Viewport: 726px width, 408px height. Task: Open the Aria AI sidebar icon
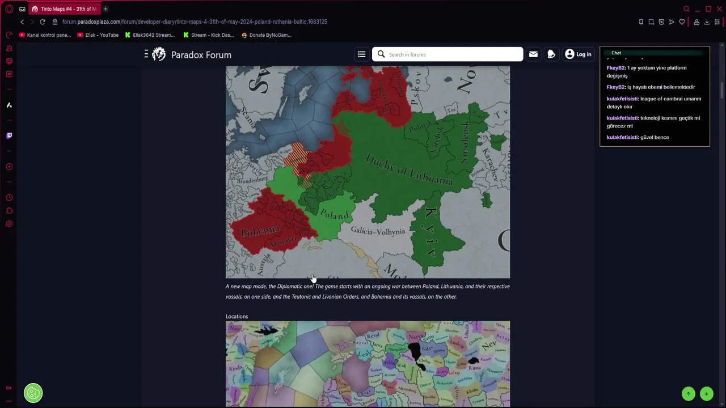pyautogui.click(x=9, y=105)
